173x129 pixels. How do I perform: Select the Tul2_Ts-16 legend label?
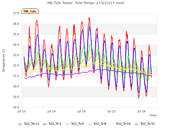click(x=123, y=124)
